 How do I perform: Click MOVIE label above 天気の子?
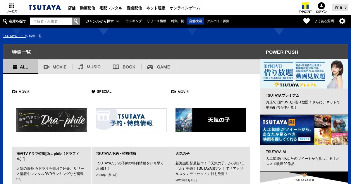[180, 92]
